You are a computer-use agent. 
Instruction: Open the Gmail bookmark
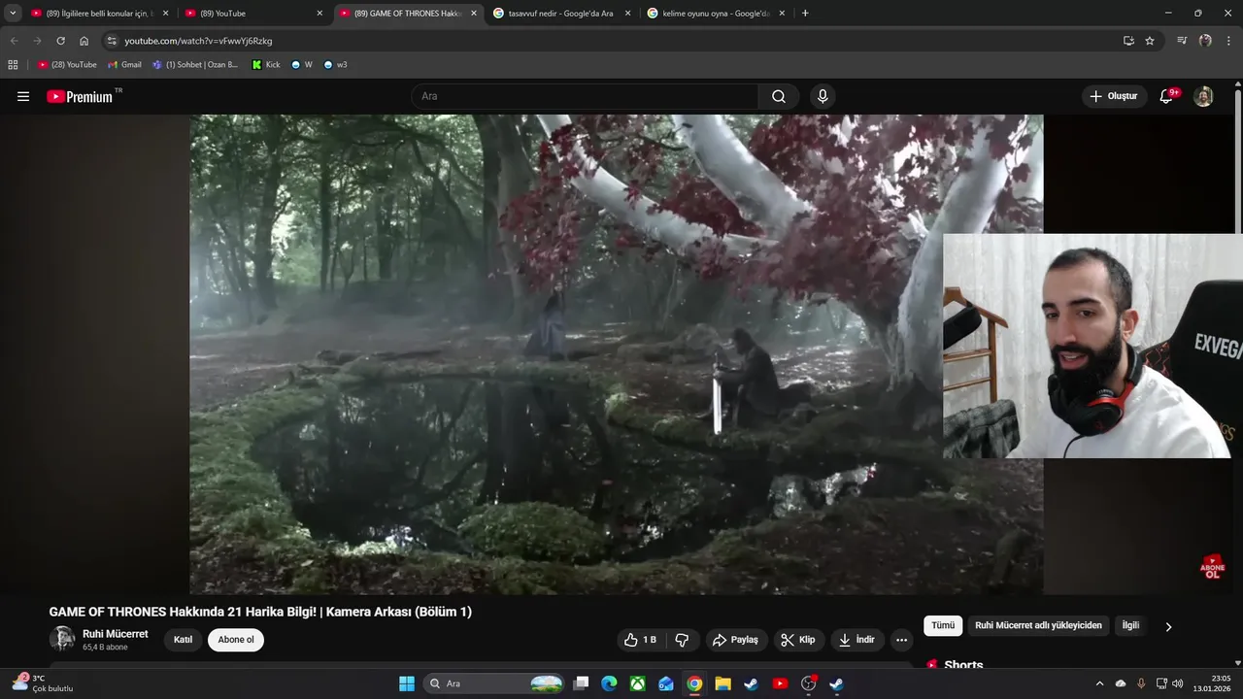click(124, 65)
